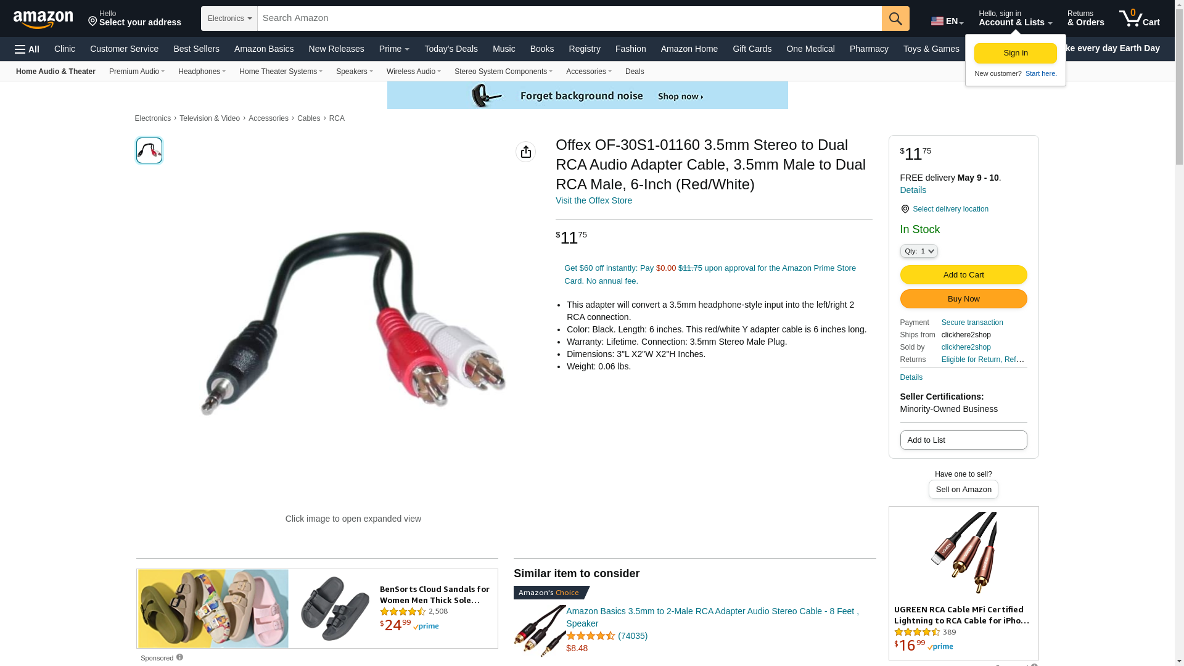This screenshot has height=666, width=1184.
Task: Select the cable product thumbnail
Action: click(x=149, y=150)
